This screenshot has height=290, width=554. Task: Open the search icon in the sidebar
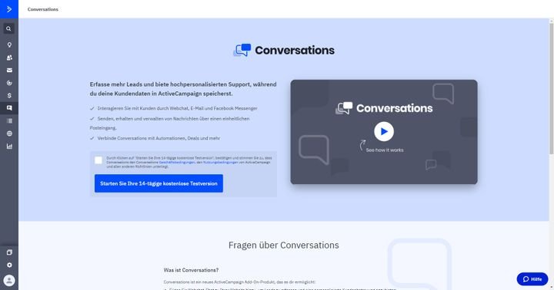9,28
